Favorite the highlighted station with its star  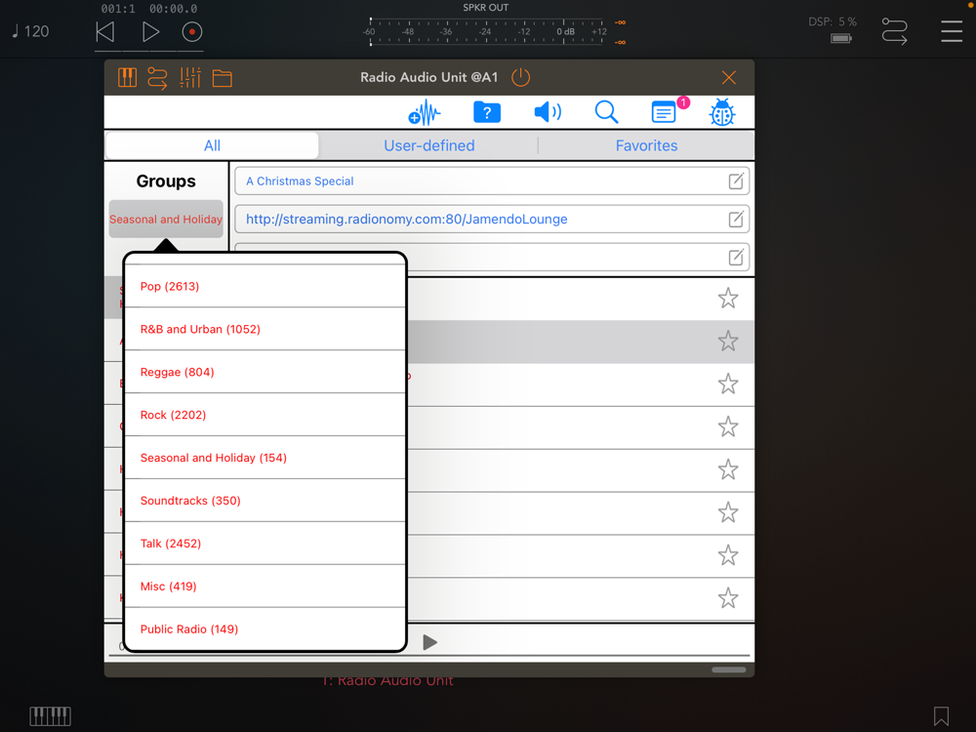pos(728,341)
